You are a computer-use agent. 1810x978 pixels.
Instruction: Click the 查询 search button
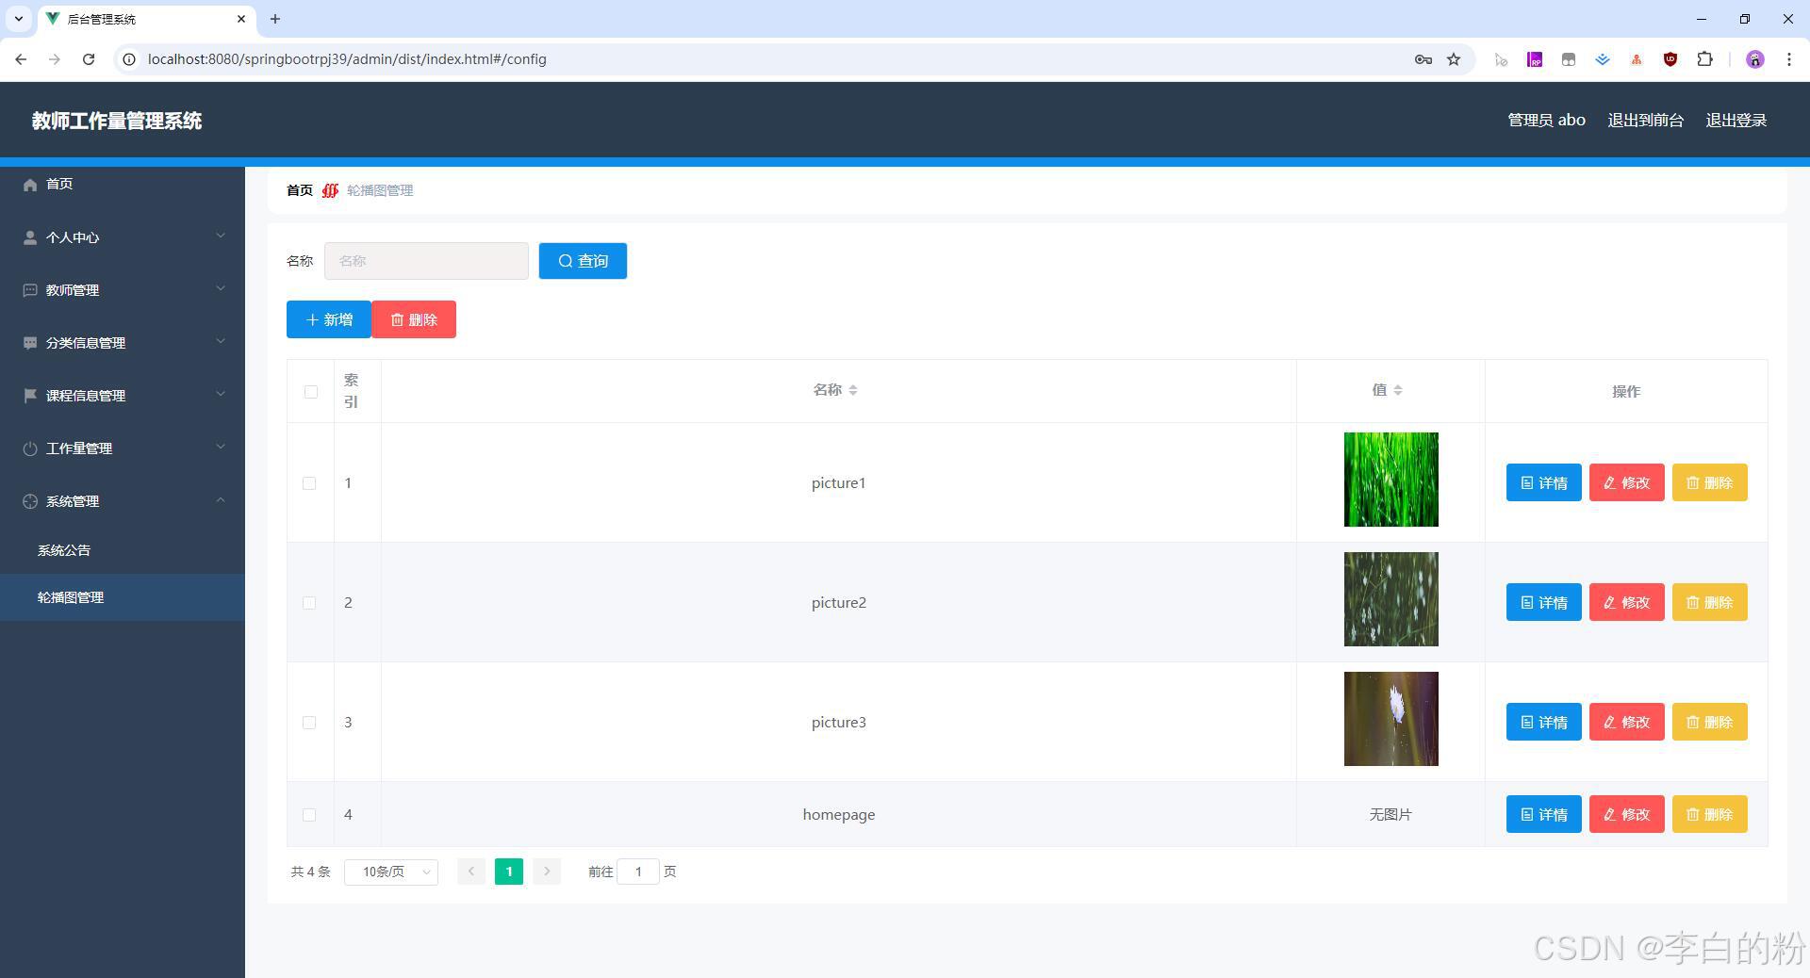[x=583, y=261]
